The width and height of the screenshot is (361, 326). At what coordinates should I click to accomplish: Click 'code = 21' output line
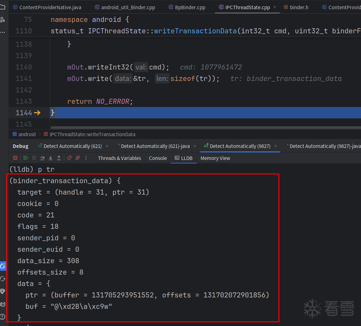36,215
